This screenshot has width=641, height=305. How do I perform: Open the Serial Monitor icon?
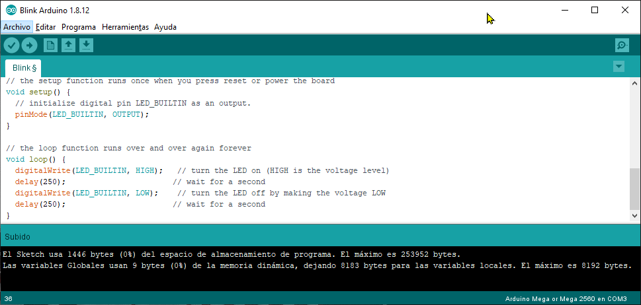(622, 45)
